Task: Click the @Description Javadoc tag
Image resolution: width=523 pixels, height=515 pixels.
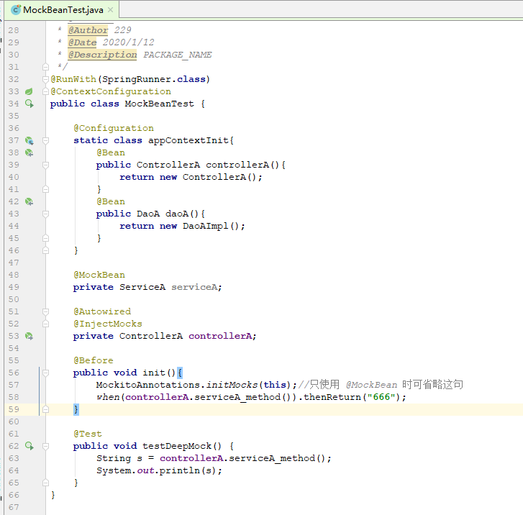Action: coord(102,55)
